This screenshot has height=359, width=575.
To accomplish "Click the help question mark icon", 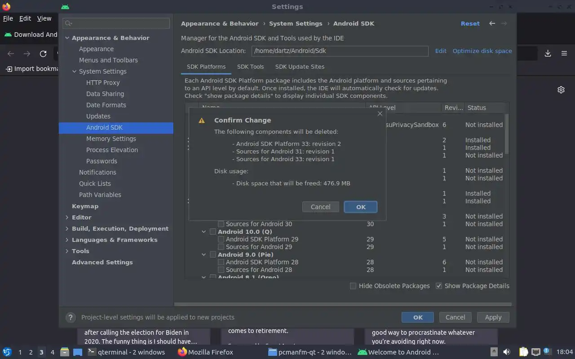I will pyautogui.click(x=71, y=317).
